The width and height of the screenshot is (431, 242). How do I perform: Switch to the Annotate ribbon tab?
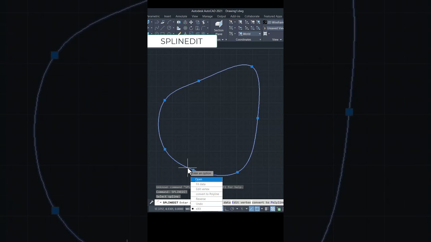point(181,16)
